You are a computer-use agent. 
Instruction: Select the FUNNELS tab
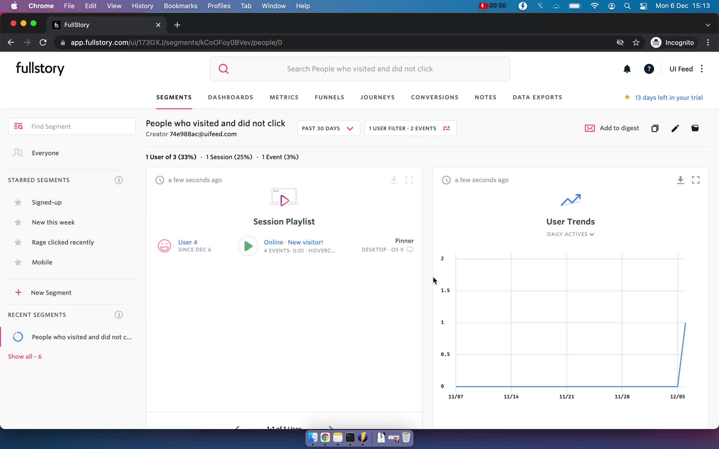pos(330,97)
